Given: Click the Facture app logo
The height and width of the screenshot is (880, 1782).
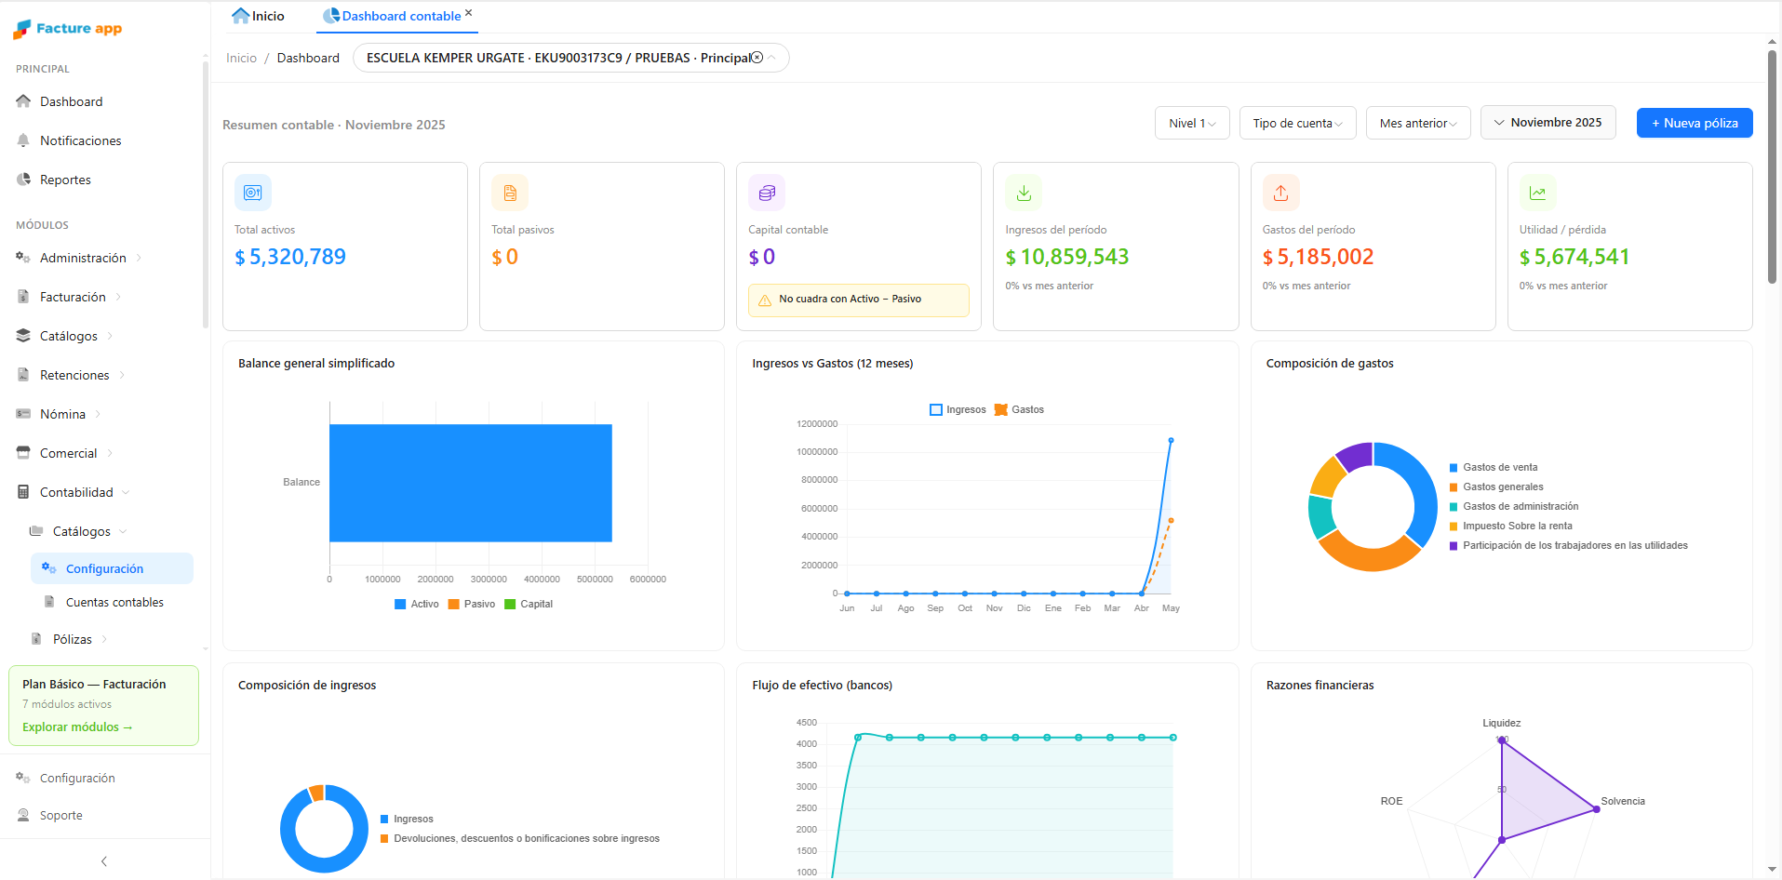Looking at the screenshot, I should click(x=68, y=29).
